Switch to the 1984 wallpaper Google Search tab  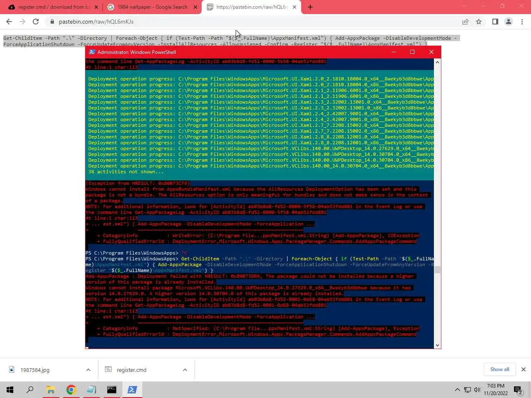152,7
